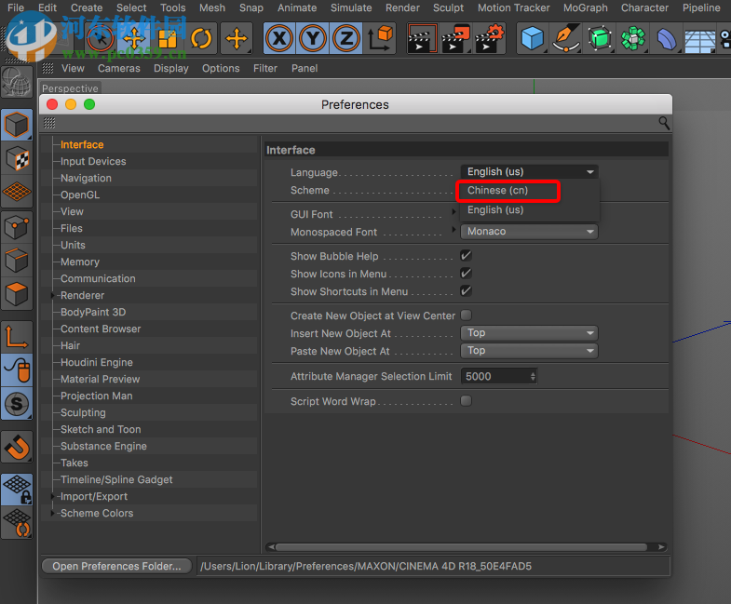The width and height of the screenshot is (731, 604).
Task: Select OpenGL preferences category
Action: click(80, 195)
